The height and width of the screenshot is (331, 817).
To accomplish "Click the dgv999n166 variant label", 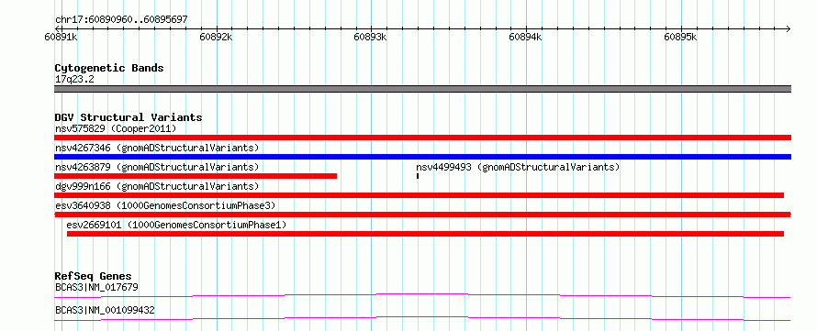I will click(x=157, y=186).
